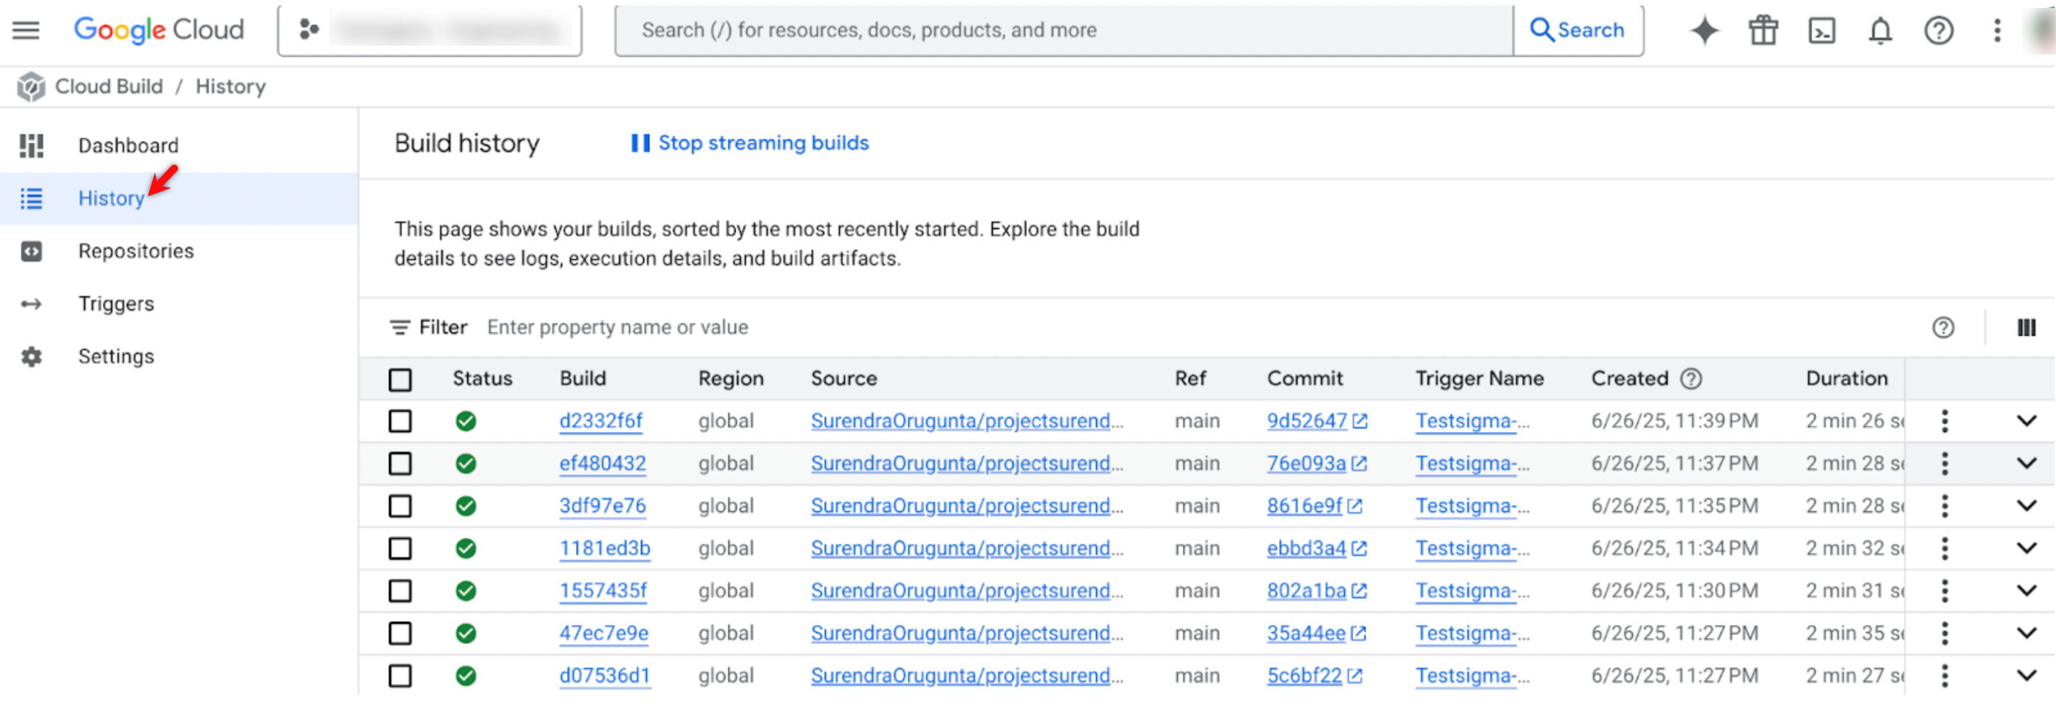
Task: Click the blue Search button
Action: tap(1578, 30)
